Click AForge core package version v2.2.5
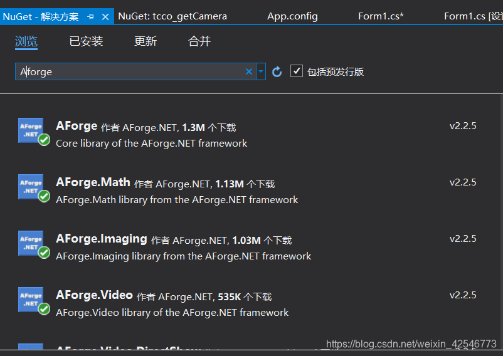The height and width of the screenshot is (356, 503). click(463, 126)
